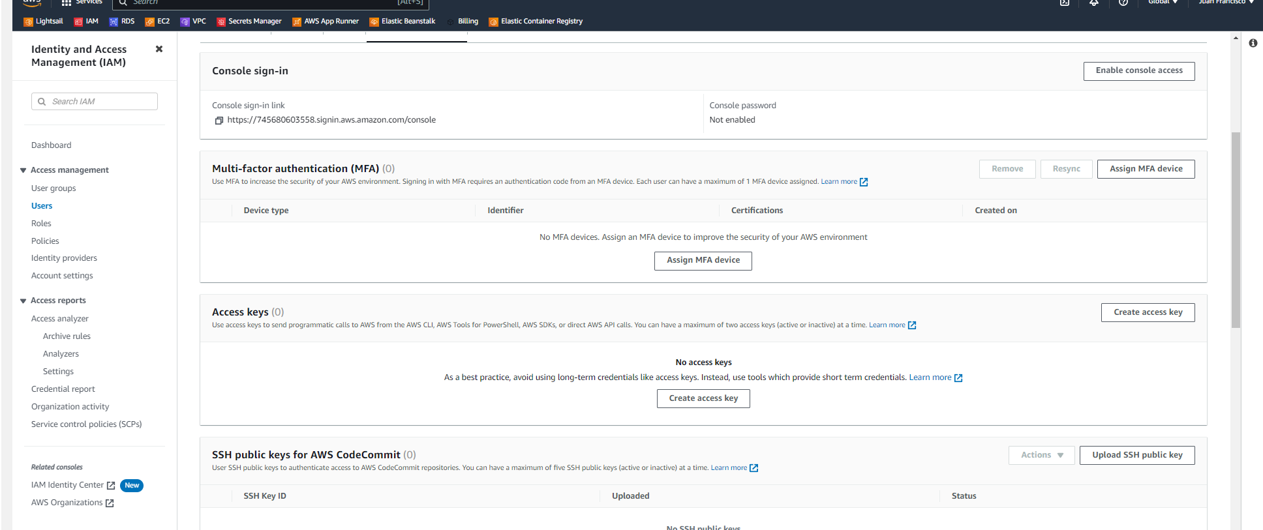The image size is (1263, 530).
Task: Open the SSH keys Actions dropdown
Action: point(1042,455)
